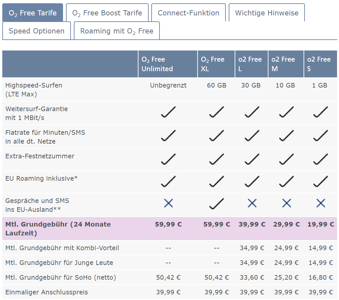Select the bold "19,99 €" price for o2 Free S
The image size is (339, 300).
point(321,224)
